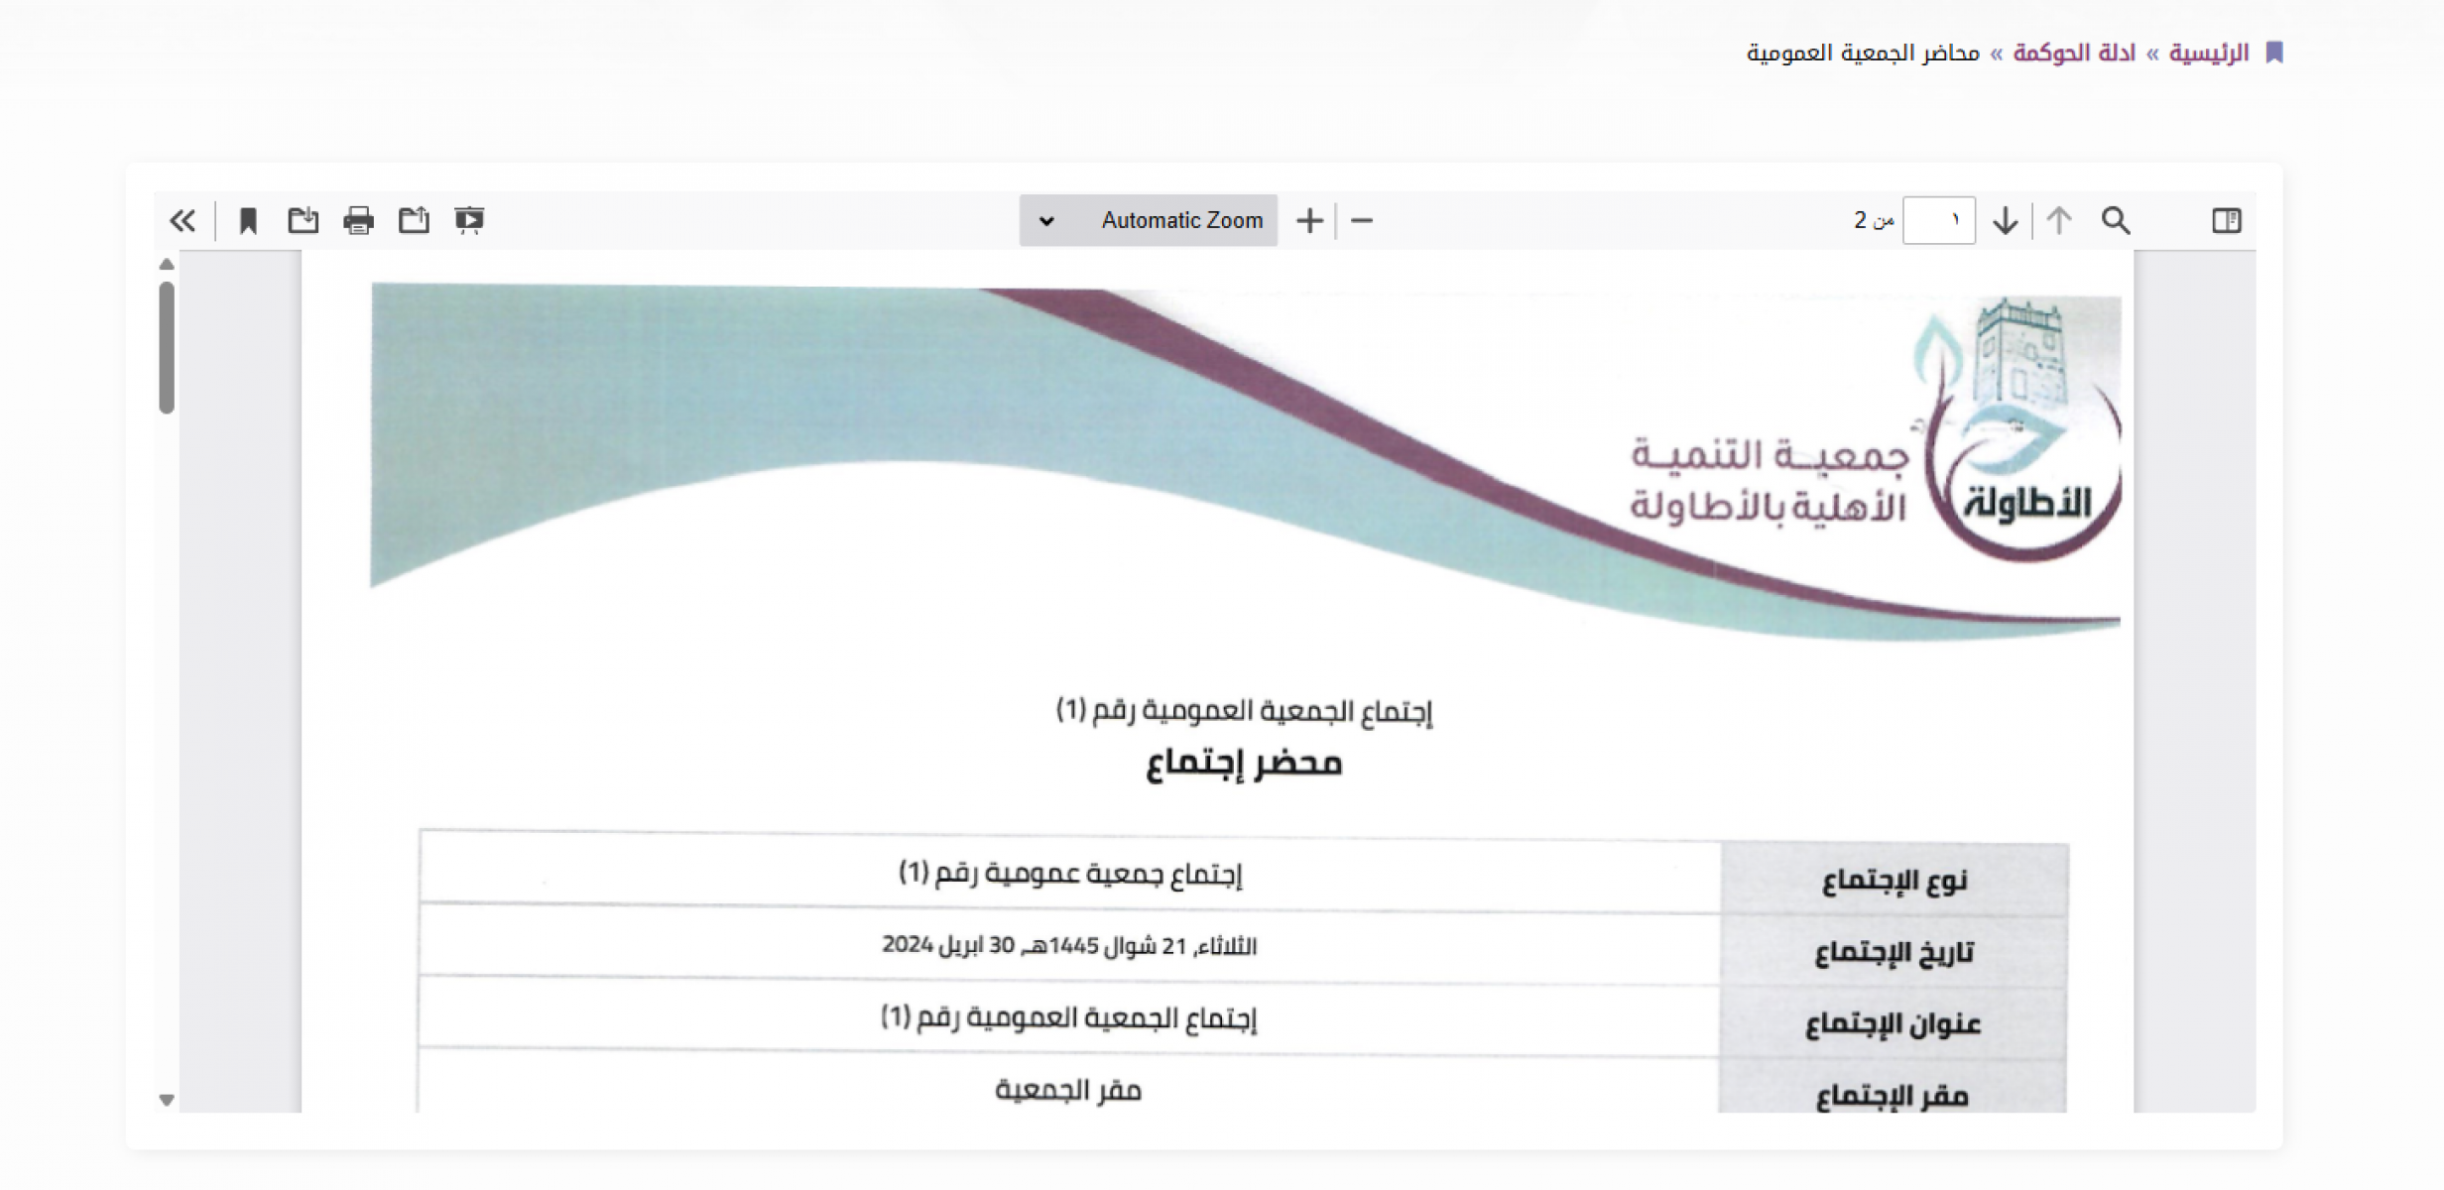The image size is (2444, 1190).
Task: Expand secondary tools double-chevron menu
Action: click(x=183, y=220)
